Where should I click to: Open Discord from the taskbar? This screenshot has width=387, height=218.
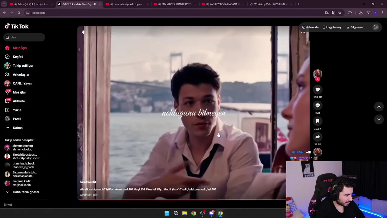coord(211,213)
